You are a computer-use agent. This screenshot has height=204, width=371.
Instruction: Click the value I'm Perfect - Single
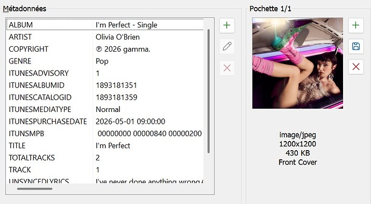pyautogui.click(x=126, y=25)
